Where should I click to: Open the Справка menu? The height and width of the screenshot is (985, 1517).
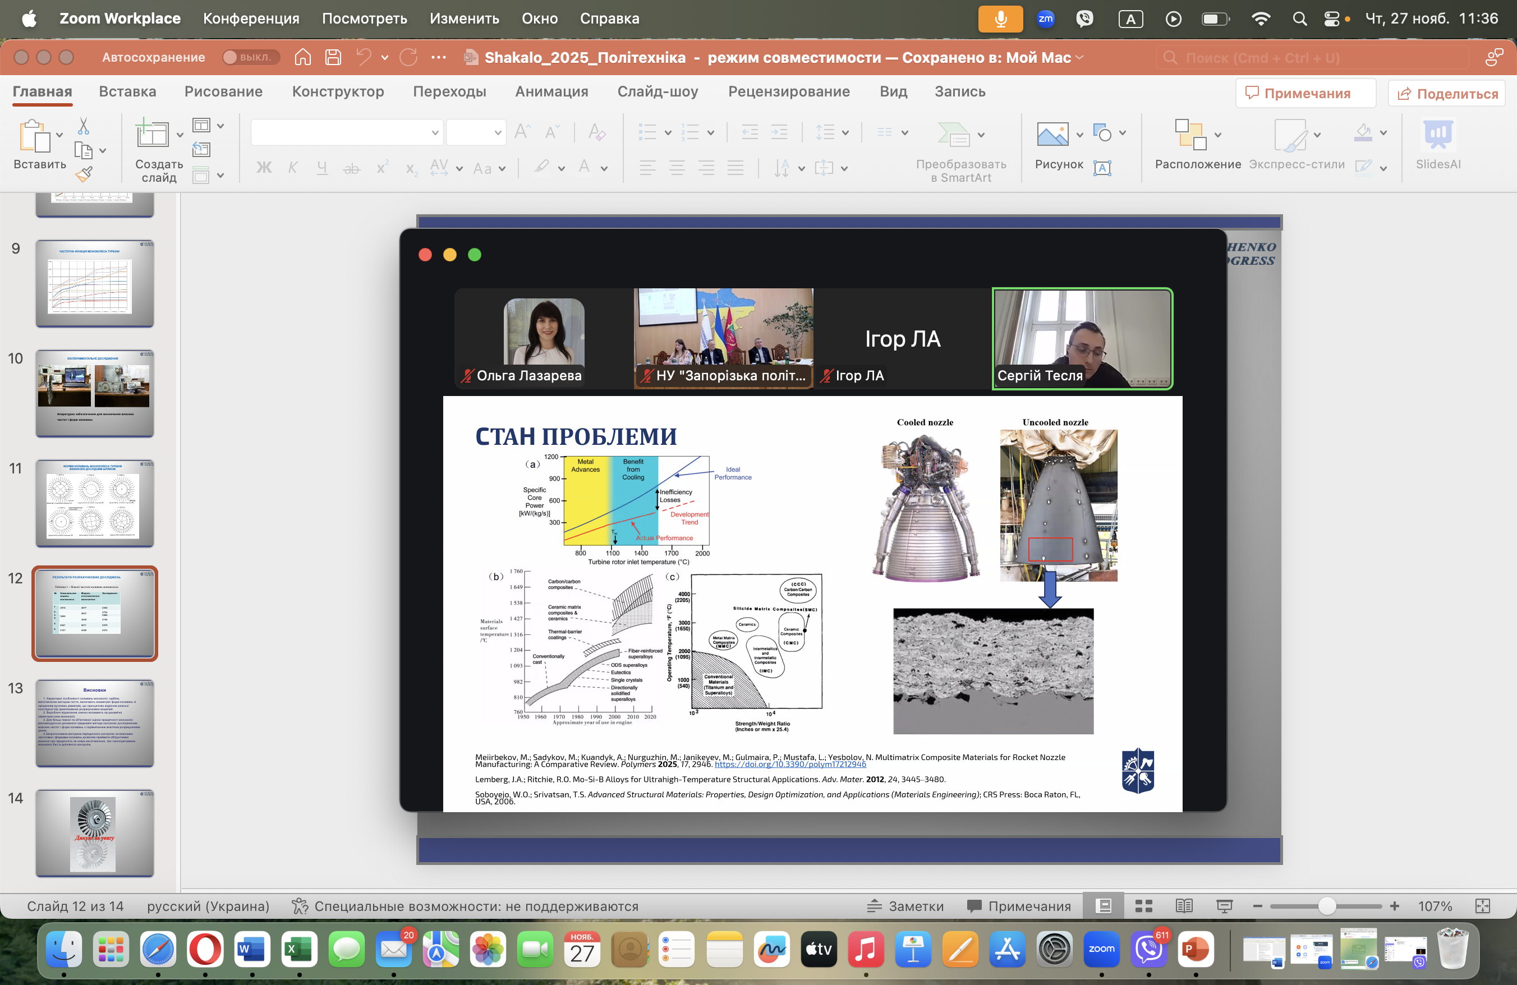click(x=609, y=19)
